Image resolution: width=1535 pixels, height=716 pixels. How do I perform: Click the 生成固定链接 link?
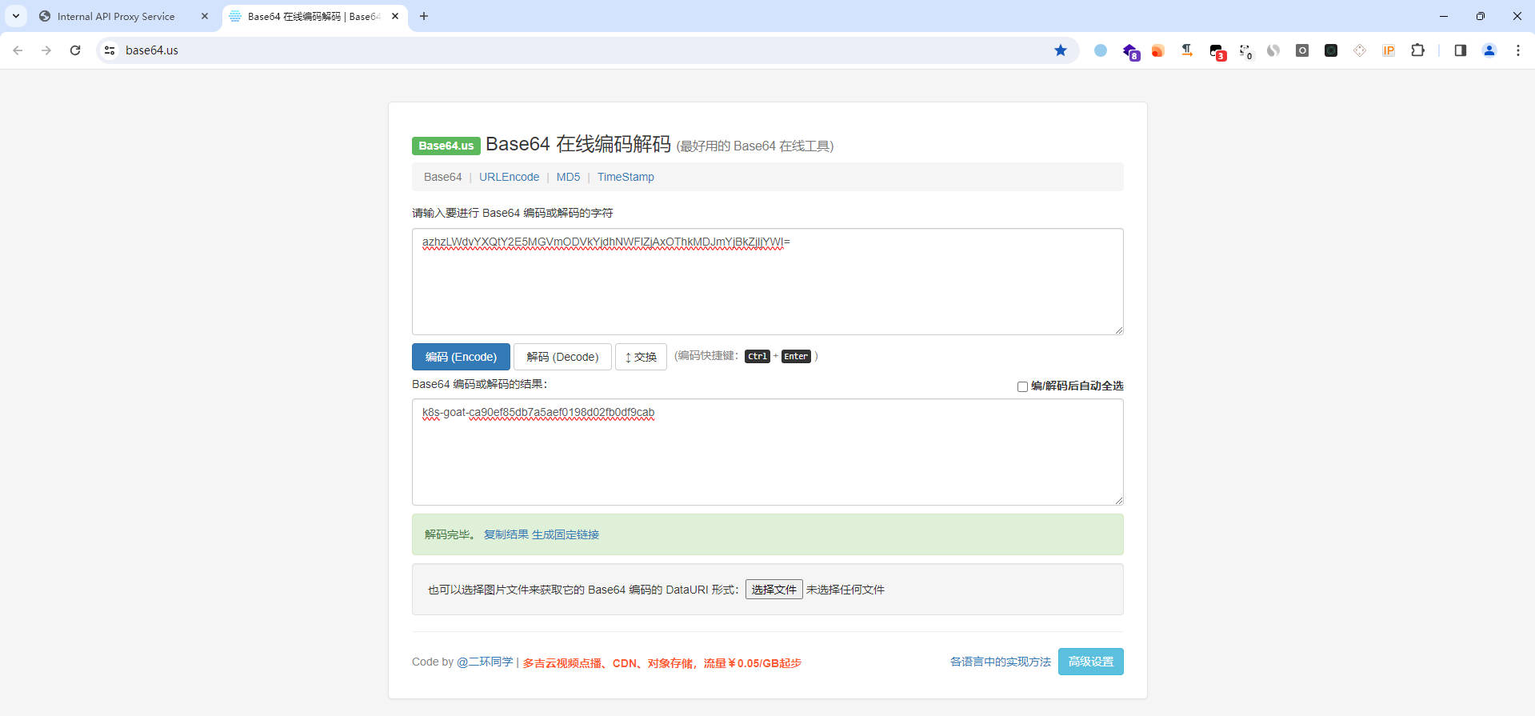566,534
